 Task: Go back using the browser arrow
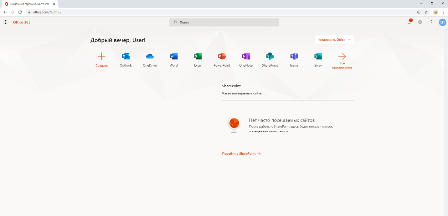[x=5, y=12]
